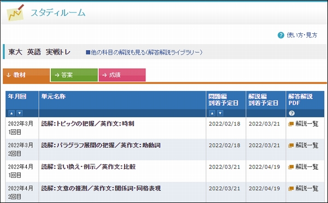Open 解説一覧 for 2022年4月 1回目

point(307,167)
